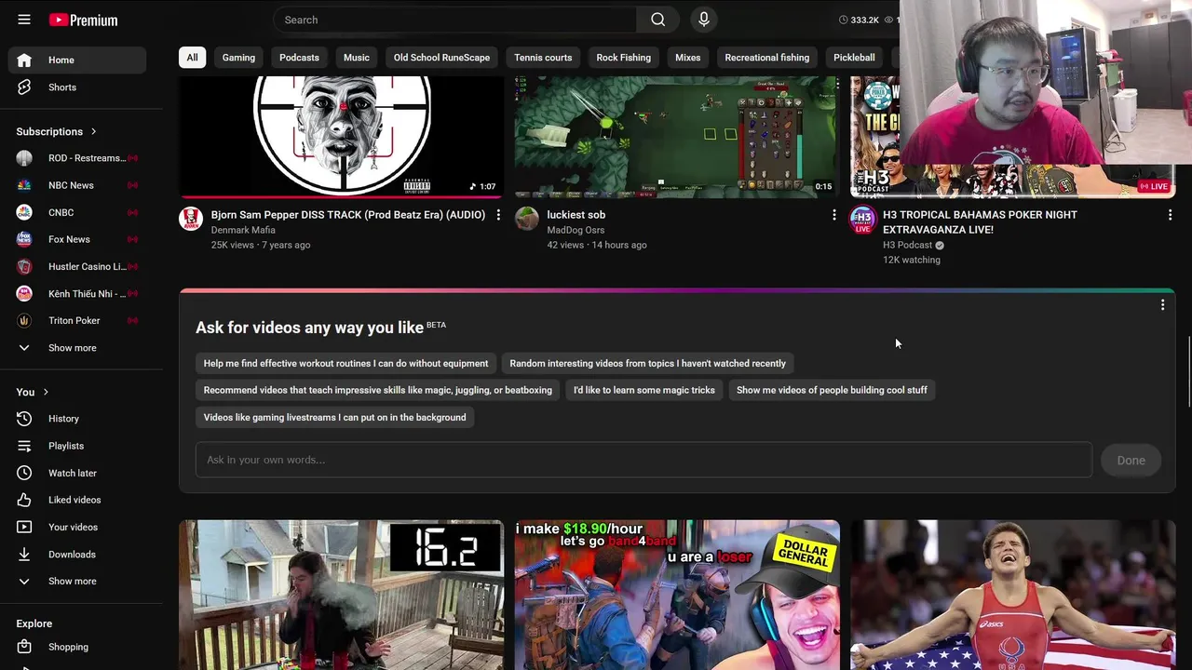Select the All filter chip
This screenshot has width=1192, height=670.
click(192, 58)
